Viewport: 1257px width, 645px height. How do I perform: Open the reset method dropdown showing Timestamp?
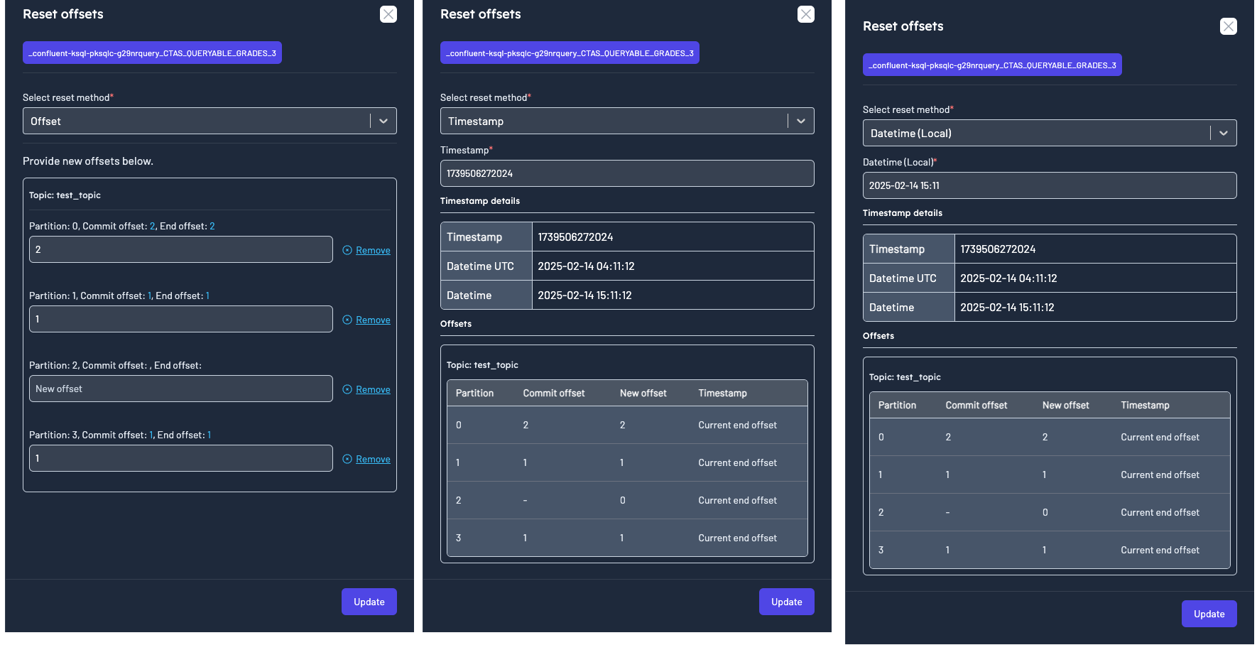click(627, 121)
